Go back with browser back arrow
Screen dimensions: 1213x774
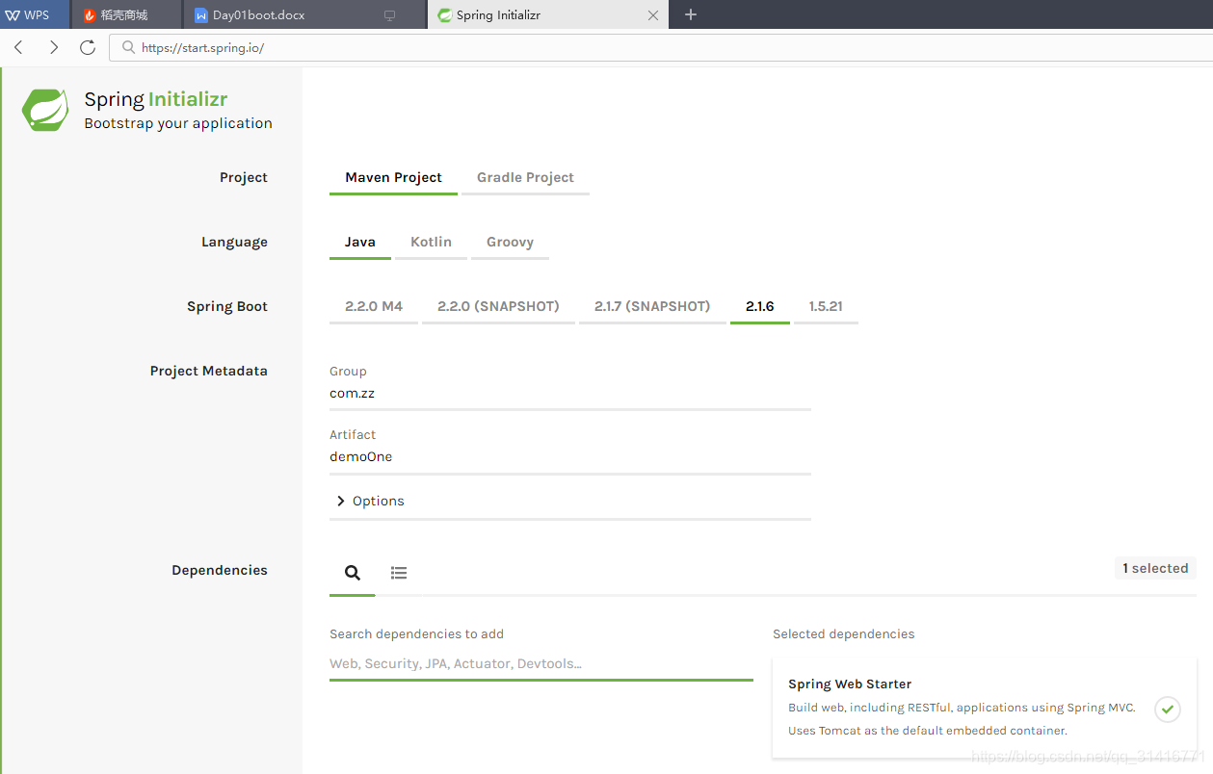click(x=18, y=47)
